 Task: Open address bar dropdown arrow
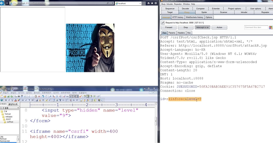coord(110,3)
